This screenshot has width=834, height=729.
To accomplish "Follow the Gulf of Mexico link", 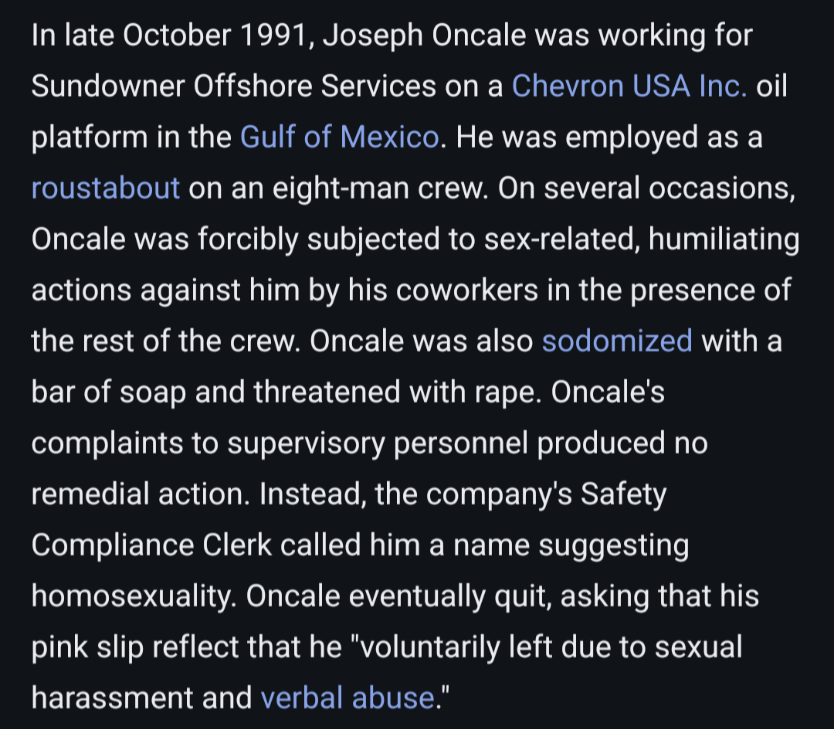I will tap(339, 137).
